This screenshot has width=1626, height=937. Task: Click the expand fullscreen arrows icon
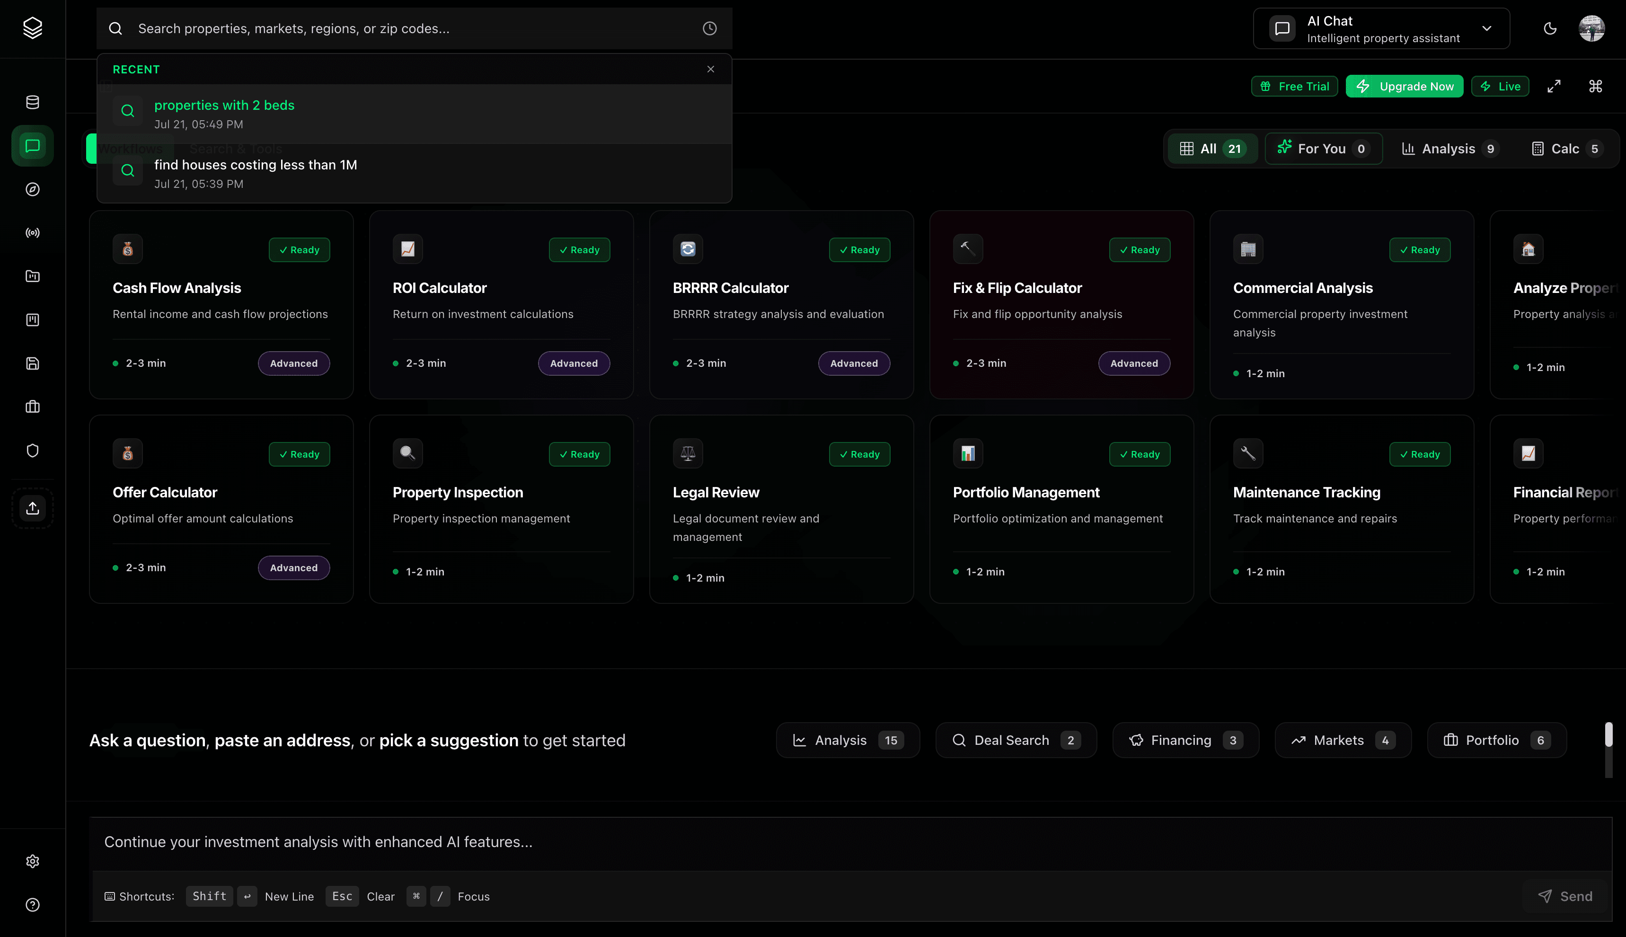point(1553,86)
